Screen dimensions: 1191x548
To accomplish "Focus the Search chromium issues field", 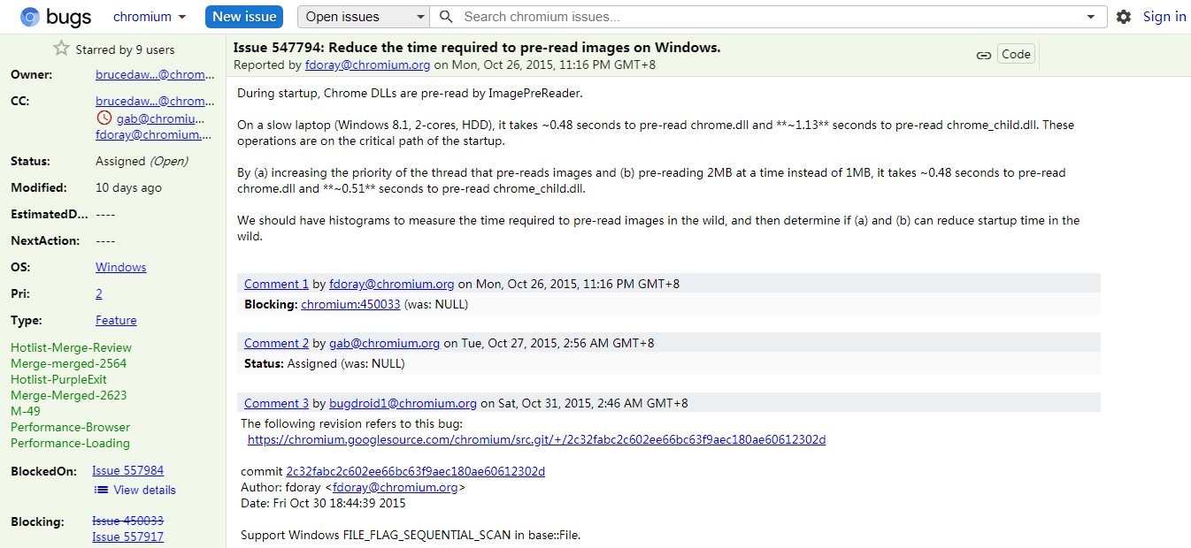I will [x=761, y=17].
